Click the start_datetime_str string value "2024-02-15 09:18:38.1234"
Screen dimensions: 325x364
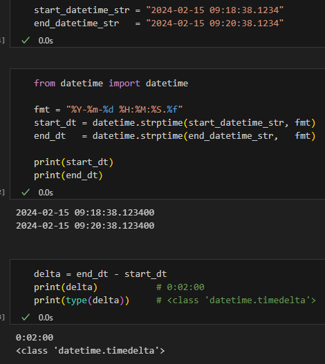pos(215,10)
